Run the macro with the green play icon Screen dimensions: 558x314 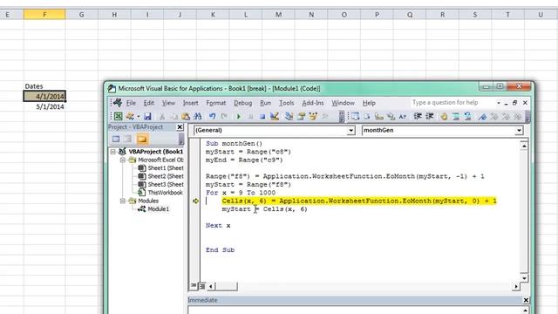[x=238, y=116]
